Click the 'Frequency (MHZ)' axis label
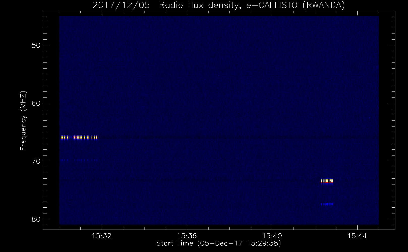Screen dimensions: 408x252 (23, 121)
